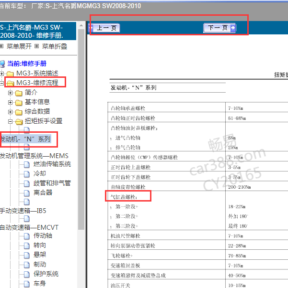Click the 曲轴皮带轮螺栓 table row
The width and height of the screenshot is (288, 288).
[198, 186]
